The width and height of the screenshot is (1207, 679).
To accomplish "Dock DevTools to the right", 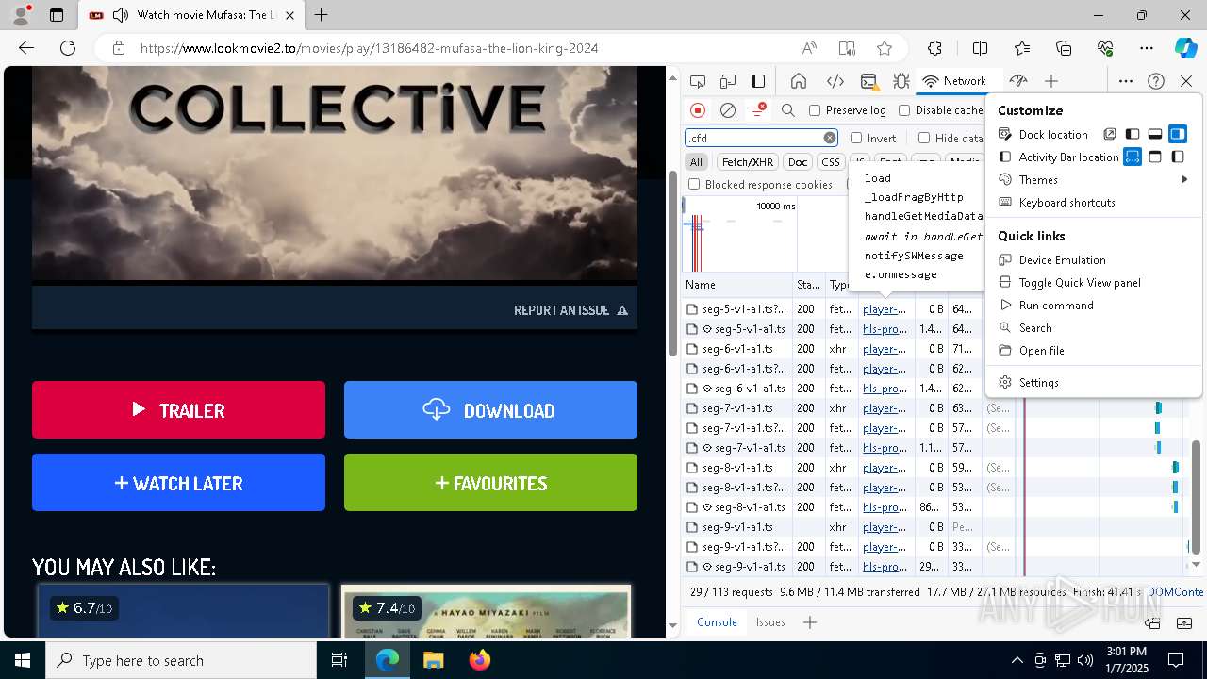I will click(1178, 134).
